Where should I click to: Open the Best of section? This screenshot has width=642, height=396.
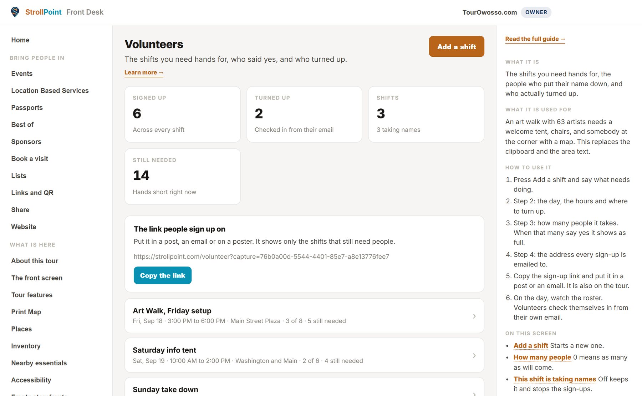22,125
